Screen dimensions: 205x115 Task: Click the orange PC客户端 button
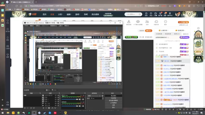point(183,22)
